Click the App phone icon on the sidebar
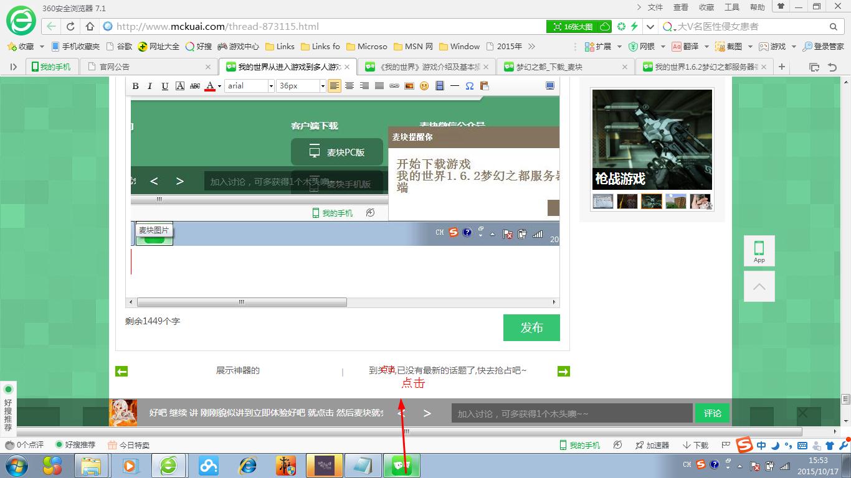This screenshot has width=851, height=478. [759, 251]
